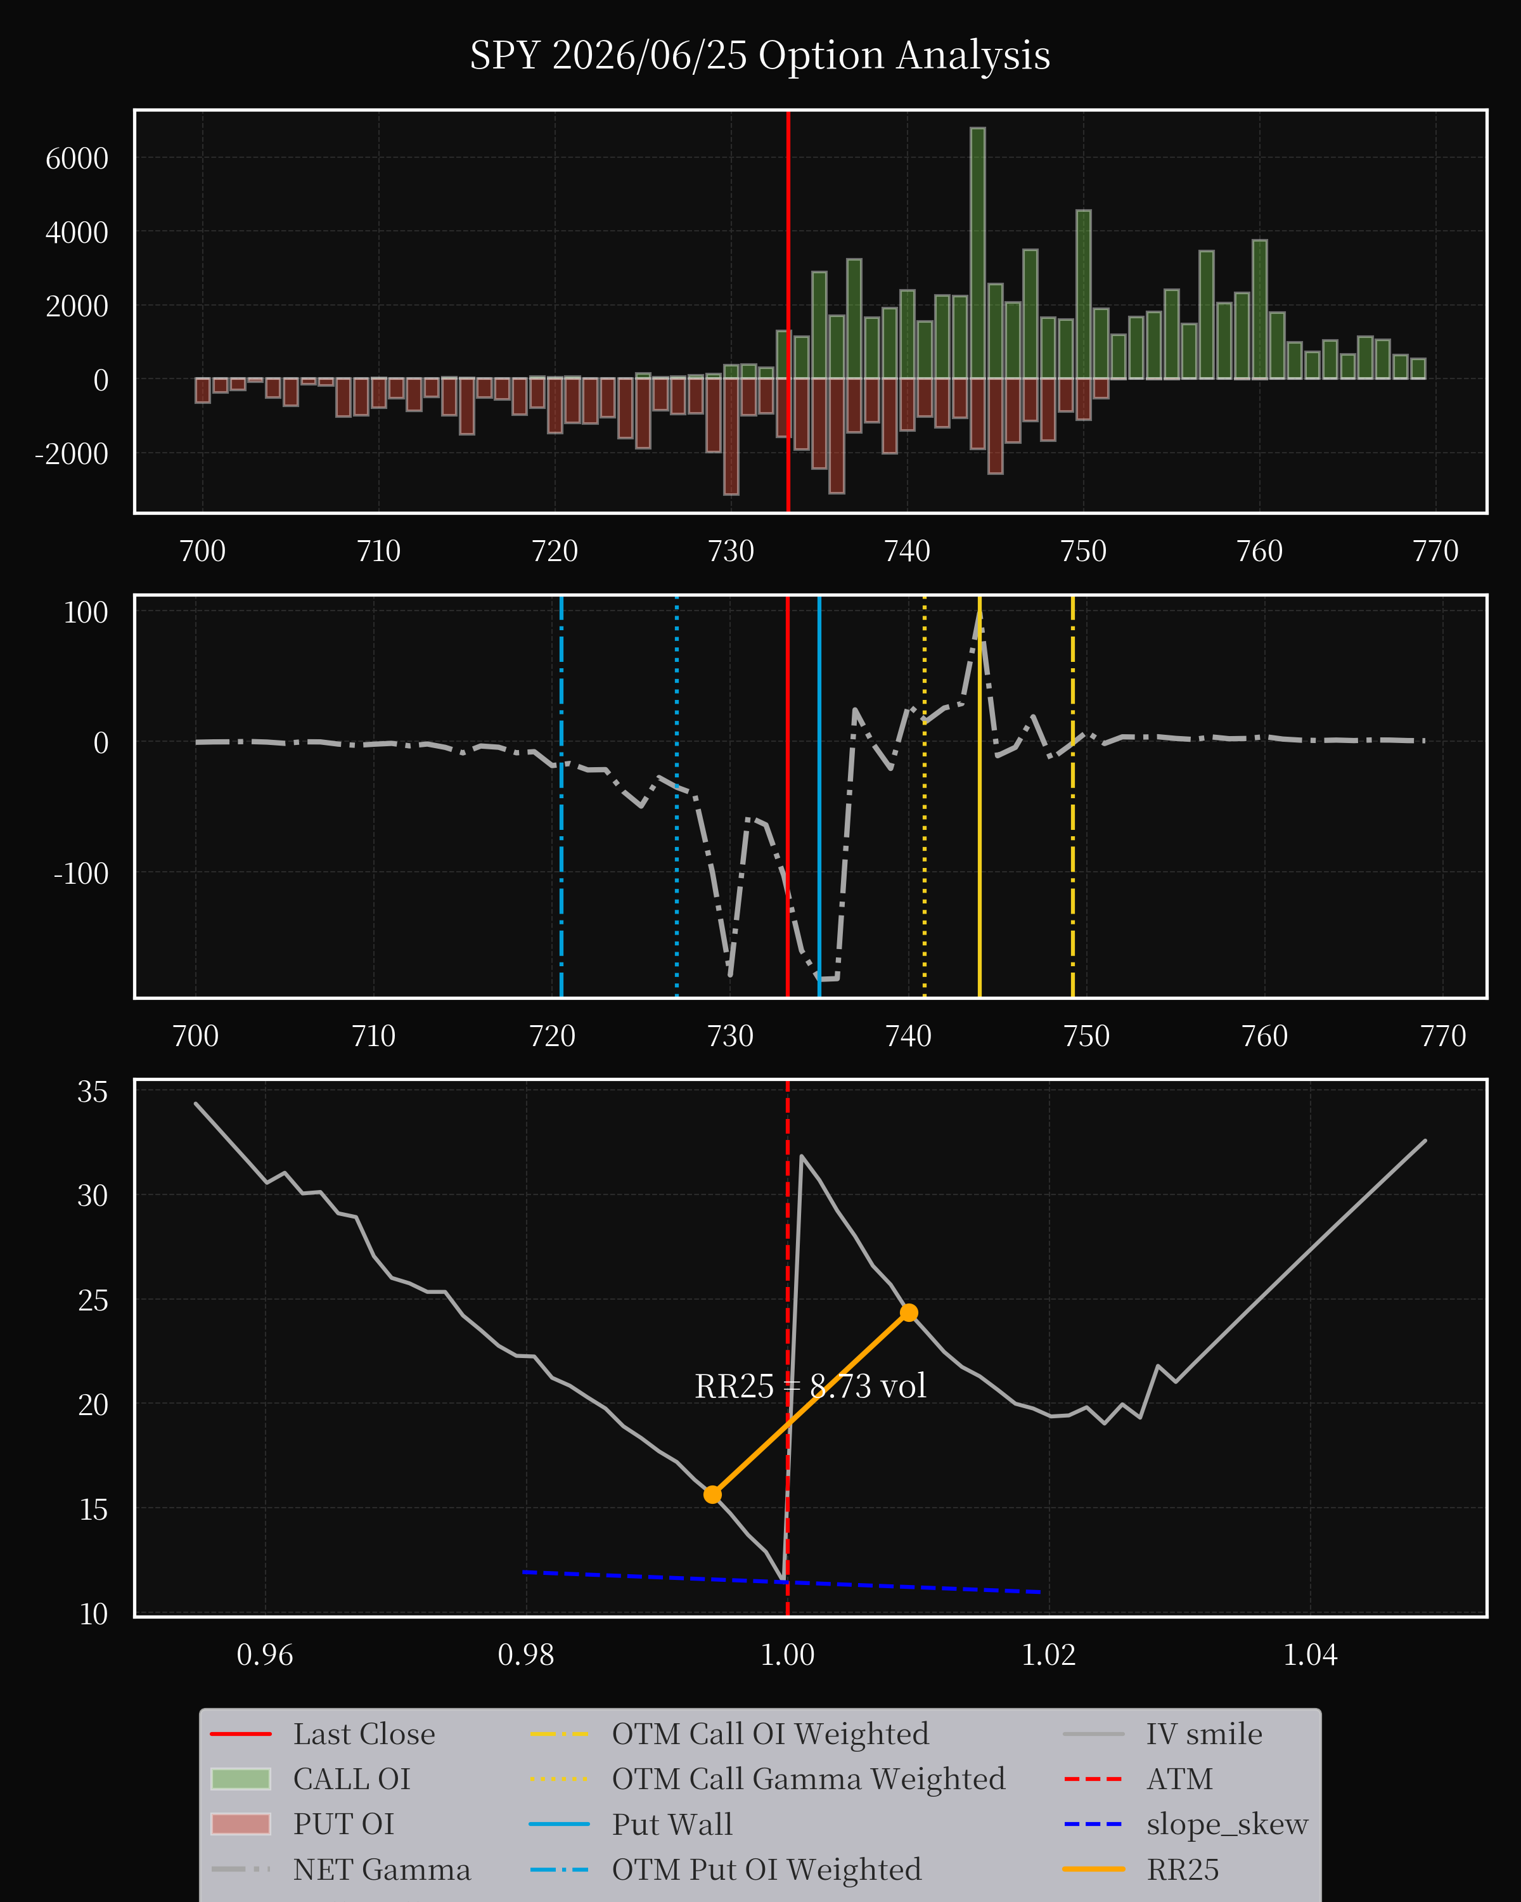1521x1902 pixels.
Task: Click the red put OI bar at strike 736
Action: [x=837, y=436]
